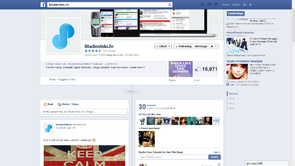This screenshot has height=166, width=295.
Task: Click VELIKO OTVORENJE VARAŽDIN event title
Action: click(244, 61)
